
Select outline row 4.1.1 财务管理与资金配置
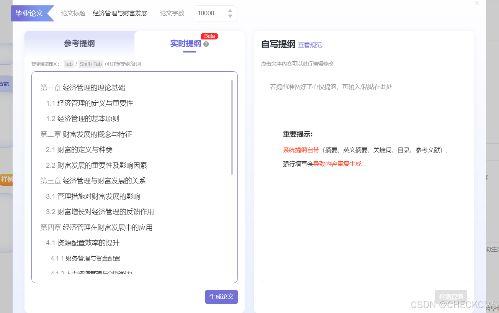pyautogui.click(x=85, y=259)
